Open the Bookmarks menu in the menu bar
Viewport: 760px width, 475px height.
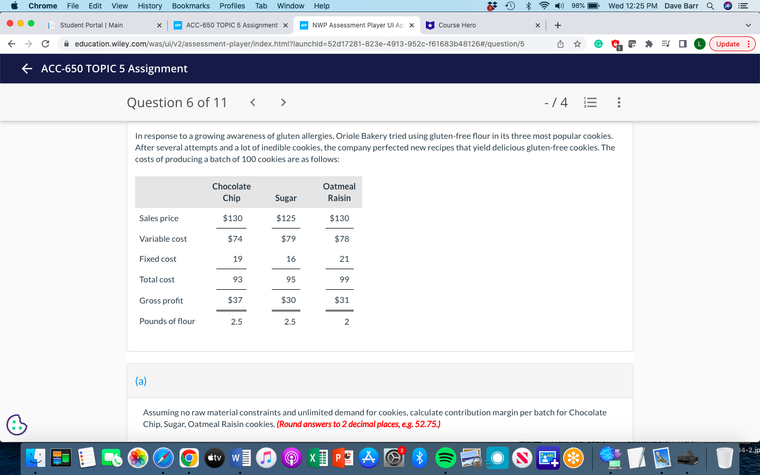pyautogui.click(x=191, y=6)
